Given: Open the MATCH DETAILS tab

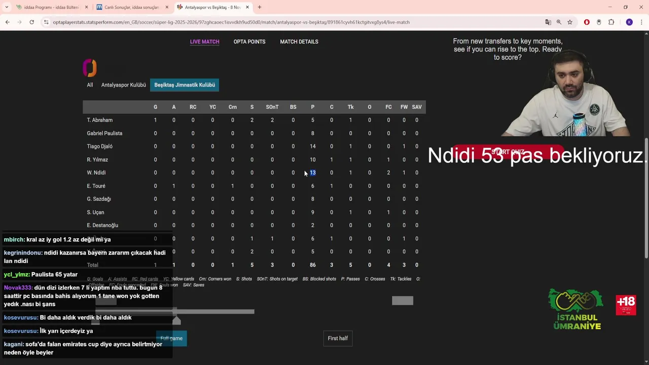Looking at the screenshot, I should [x=299, y=42].
